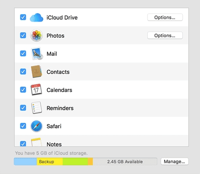The image size is (200, 174).
Task: Click the Reminders list icon
Action: (x=37, y=107)
